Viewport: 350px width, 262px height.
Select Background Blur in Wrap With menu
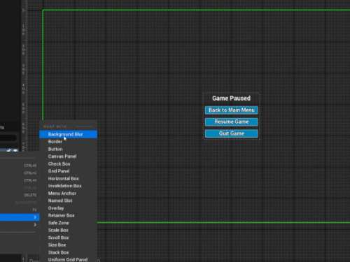click(x=68, y=134)
